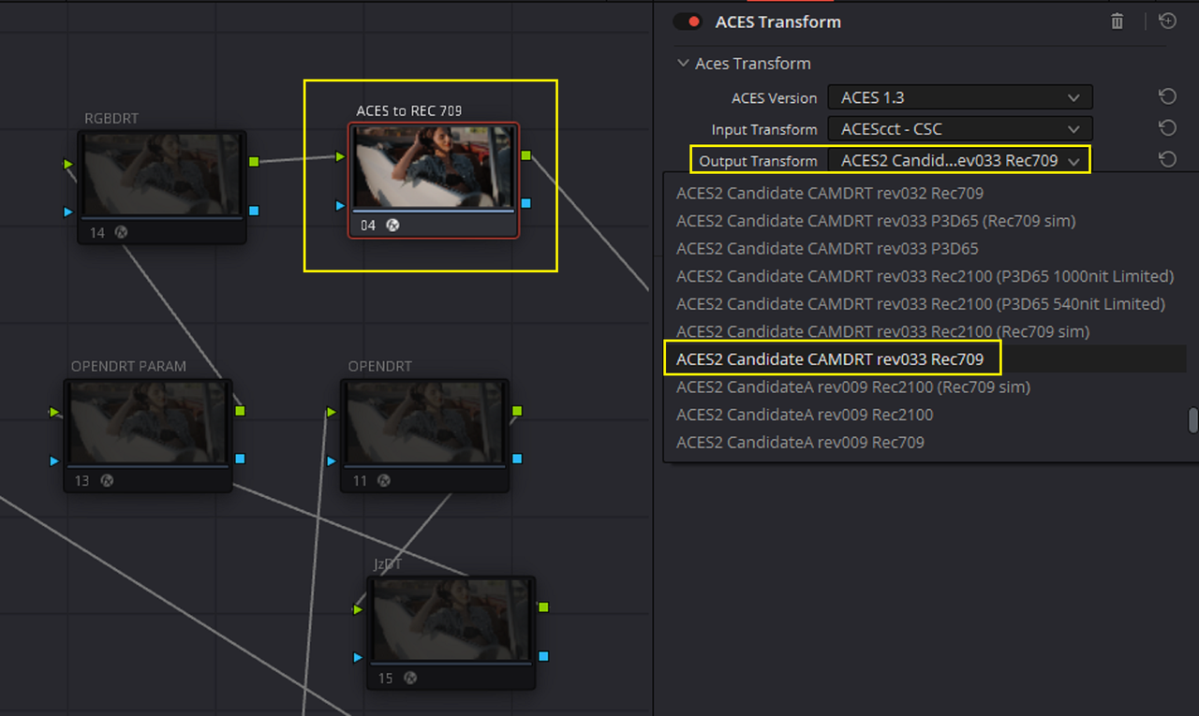Open the Input Transform dropdown
Viewport: 1199px width, 716px height.
pos(960,129)
